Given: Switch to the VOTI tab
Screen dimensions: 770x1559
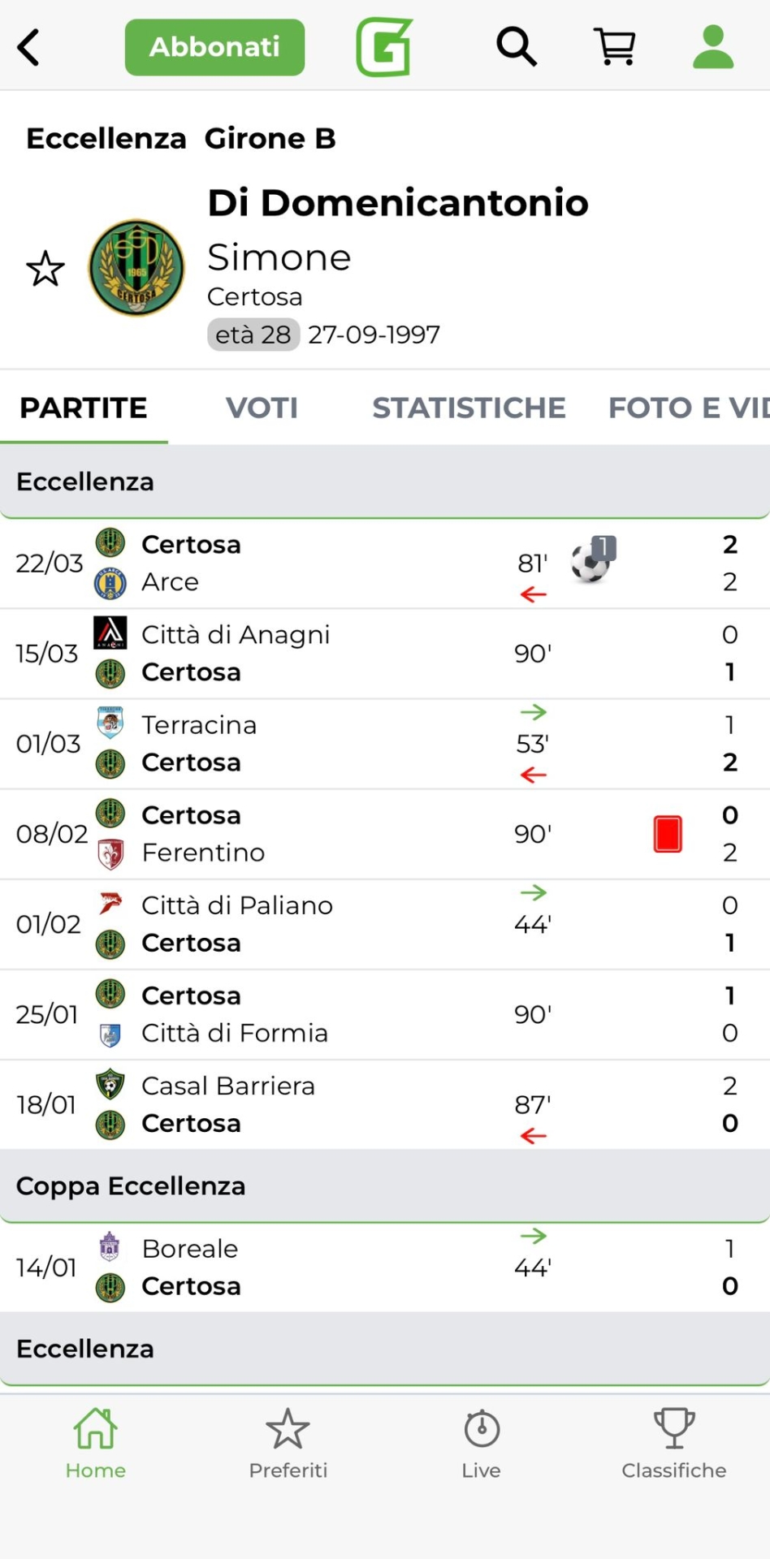Looking at the screenshot, I should click(262, 408).
